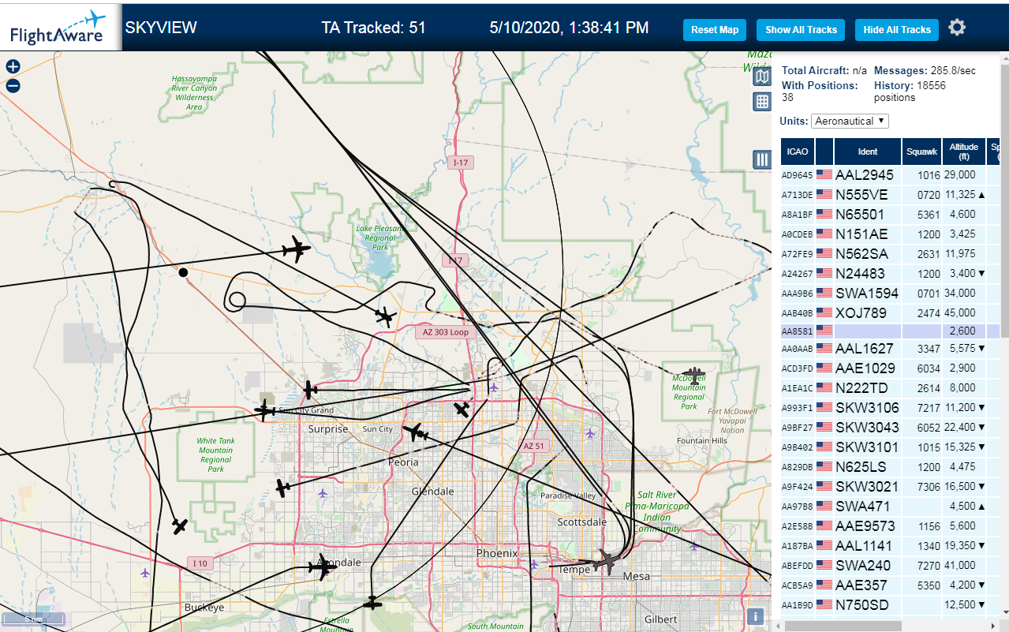This screenshot has height=632, width=1009.
Task: Toggle the grid view icon
Action: tap(762, 101)
